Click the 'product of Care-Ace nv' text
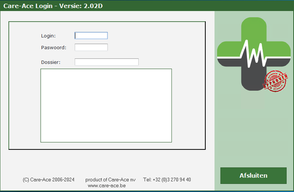The height and width of the screenshot is (192, 294). (x=110, y=180)
